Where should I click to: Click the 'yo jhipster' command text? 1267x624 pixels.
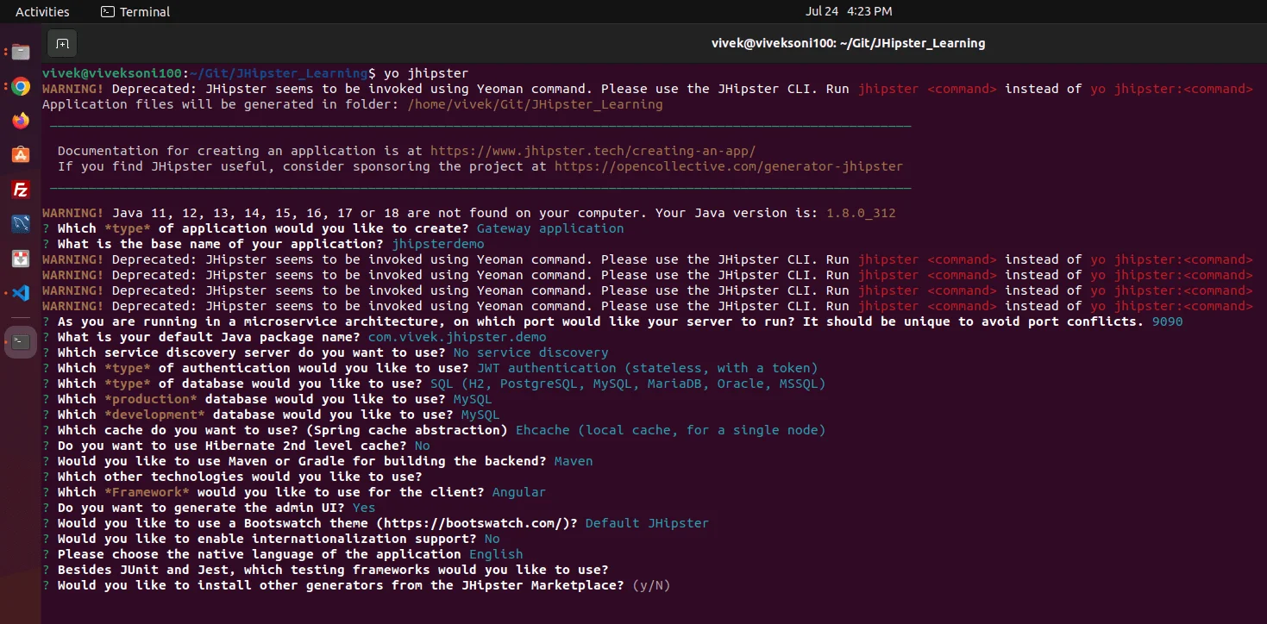coord(426,73)
